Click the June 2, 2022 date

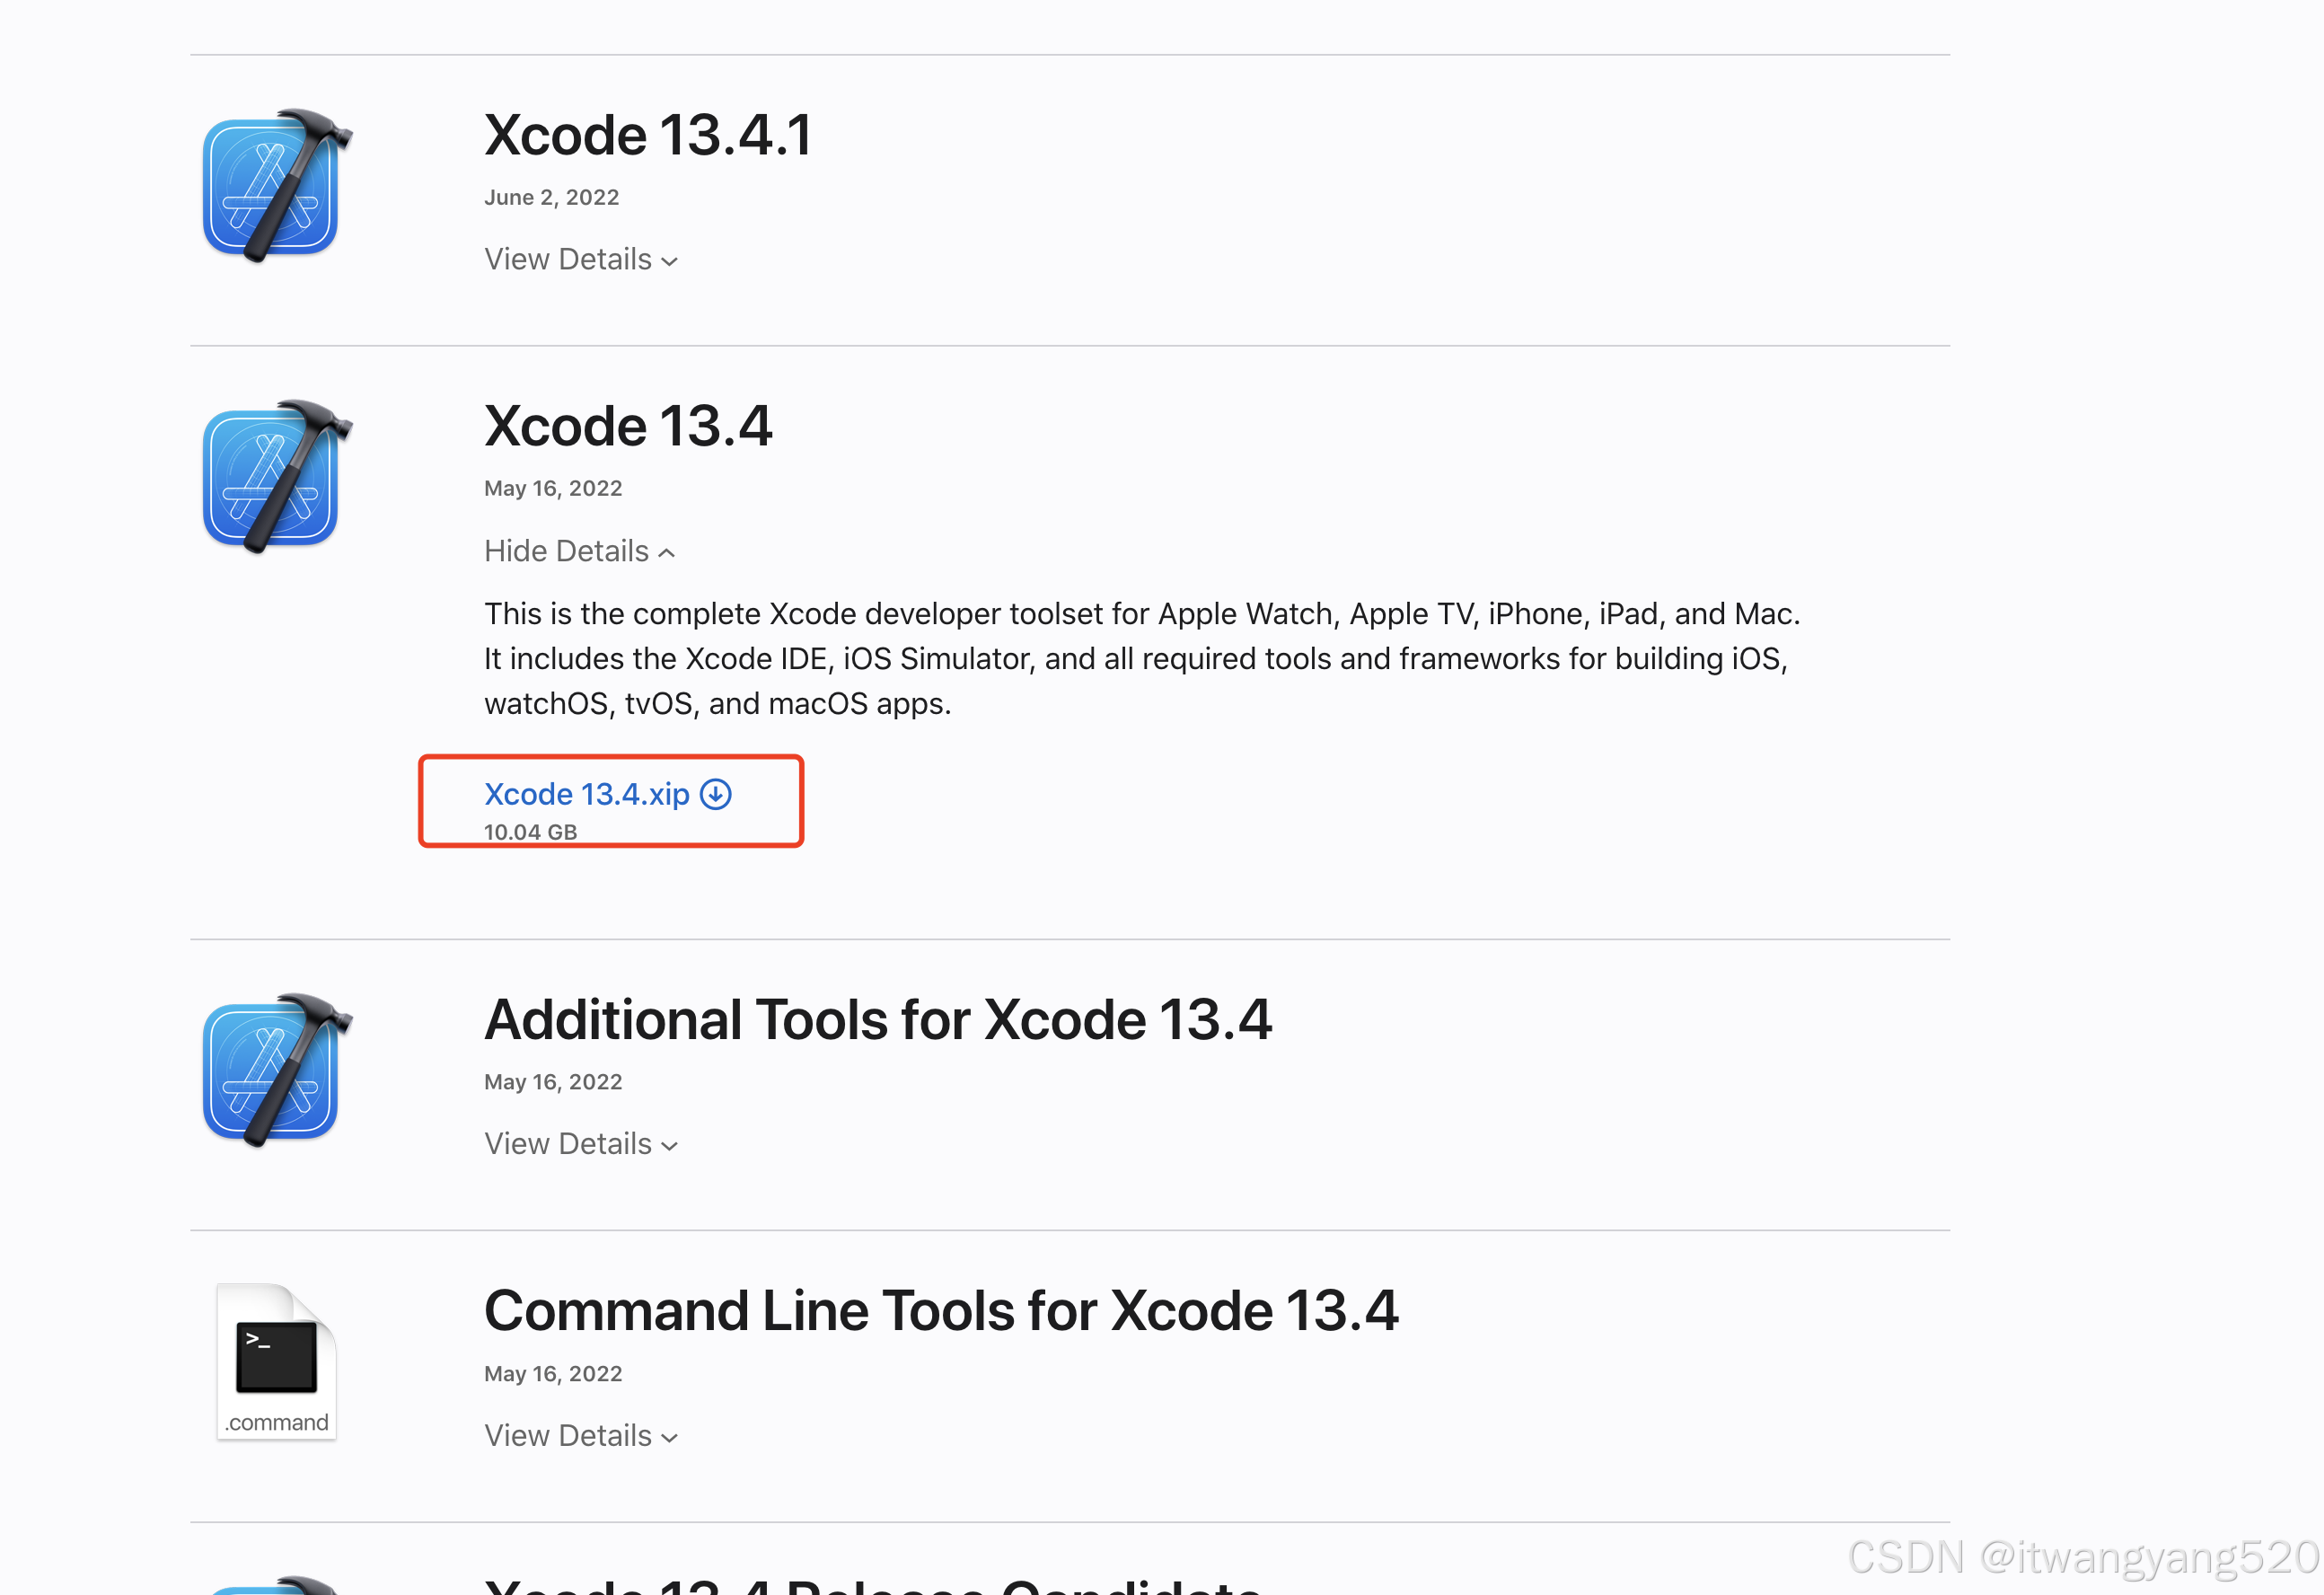coord(552,197)
